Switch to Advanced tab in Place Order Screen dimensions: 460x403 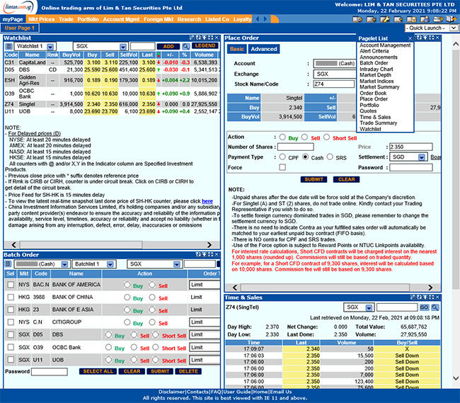click(264, 49)
